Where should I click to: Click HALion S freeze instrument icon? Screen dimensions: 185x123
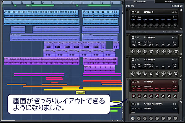[x=138, y=12]
